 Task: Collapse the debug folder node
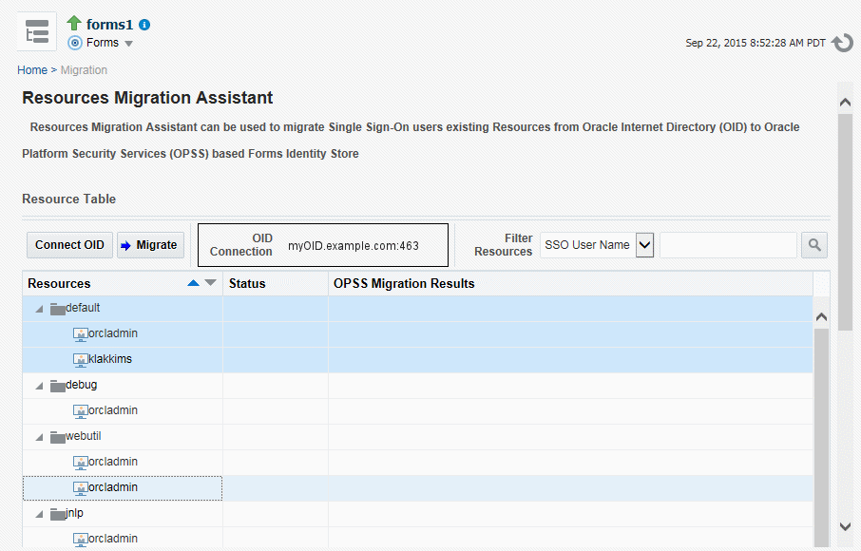[x=40, y=386]
